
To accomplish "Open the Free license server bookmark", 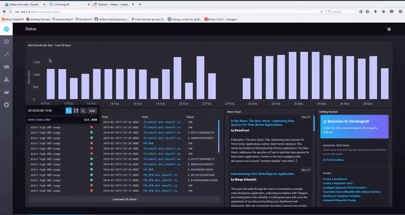I will pos(148,19).
